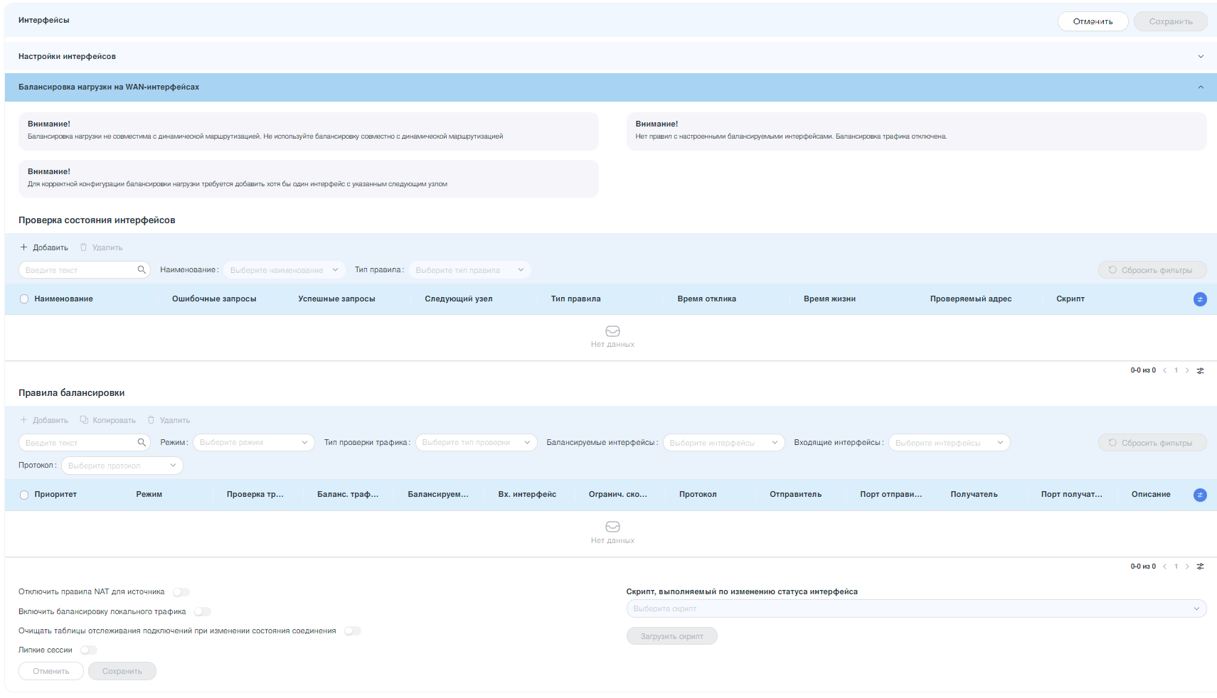Open 'Выберите скрипт' selection field

[915, 608]
